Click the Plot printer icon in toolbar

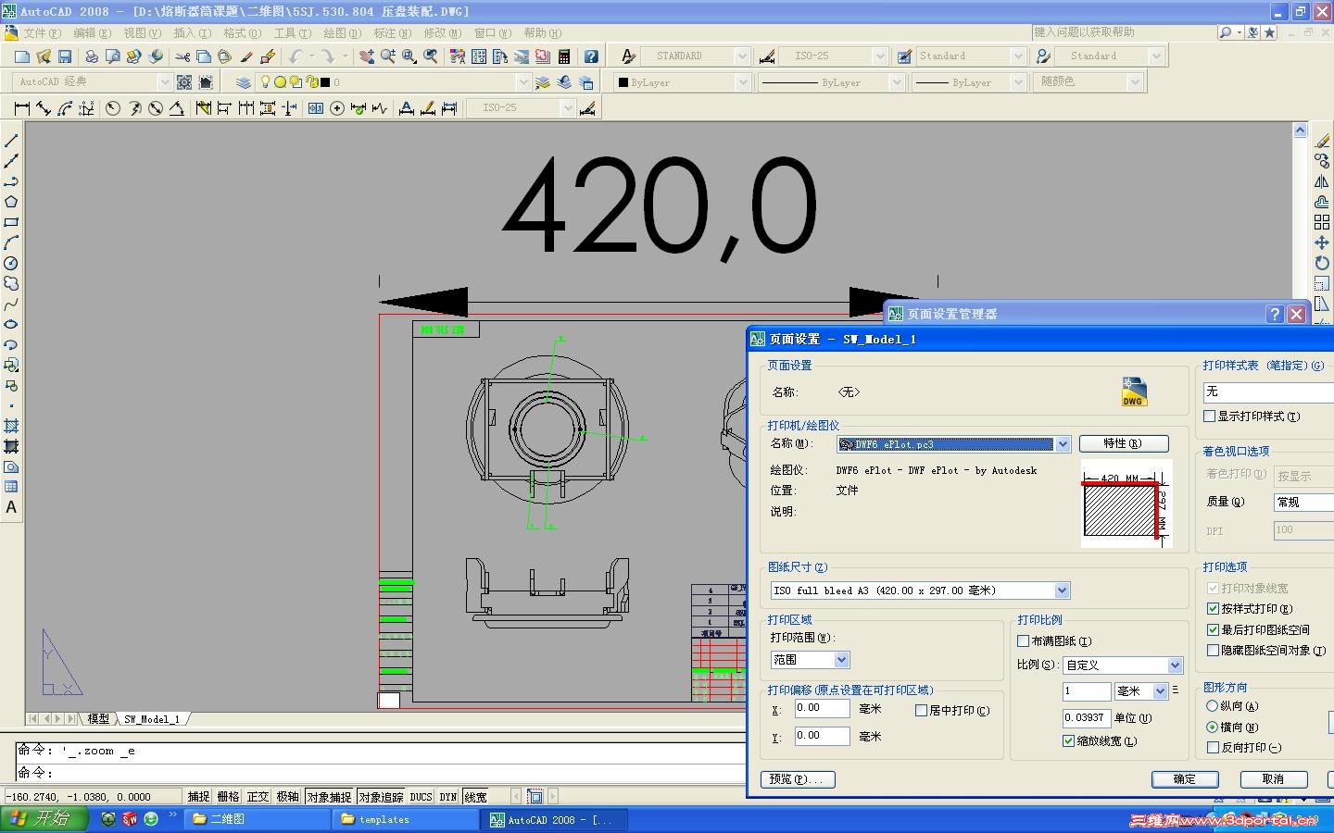coord(91,56)
